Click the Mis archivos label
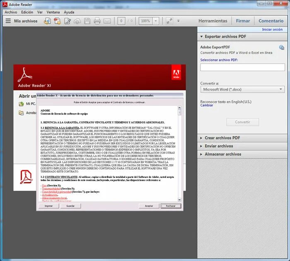290x261 pixels. [x=26, y=21]
